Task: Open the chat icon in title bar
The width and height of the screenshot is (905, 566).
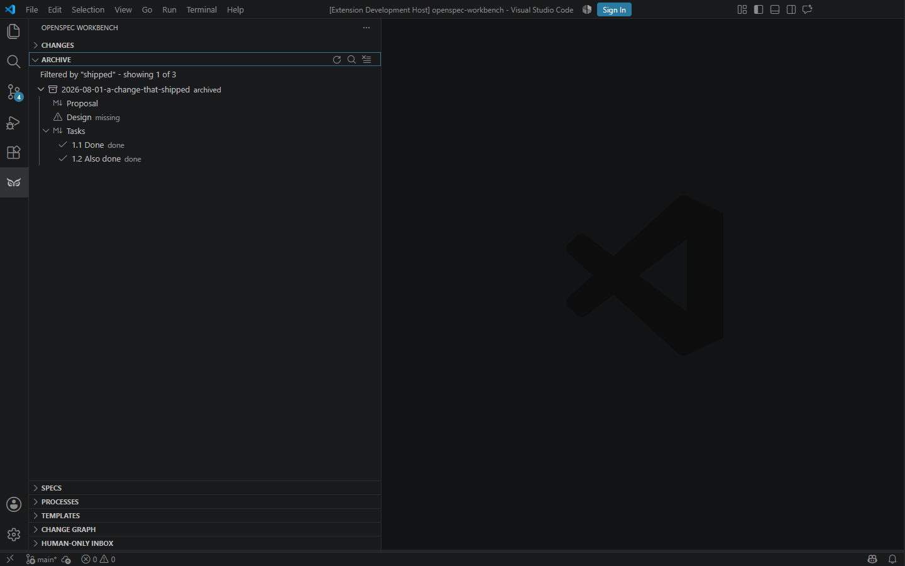Action: [x=808, y=9]
